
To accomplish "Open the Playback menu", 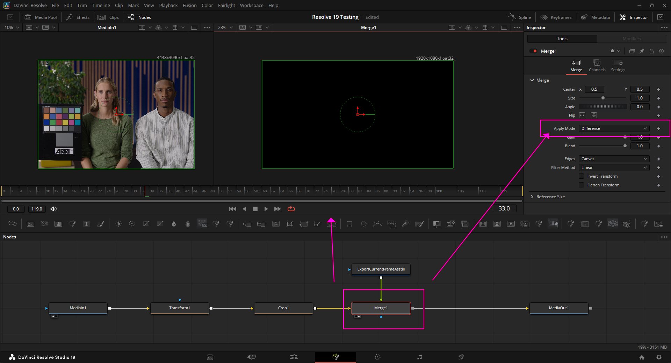I will (x=168, y=5).
